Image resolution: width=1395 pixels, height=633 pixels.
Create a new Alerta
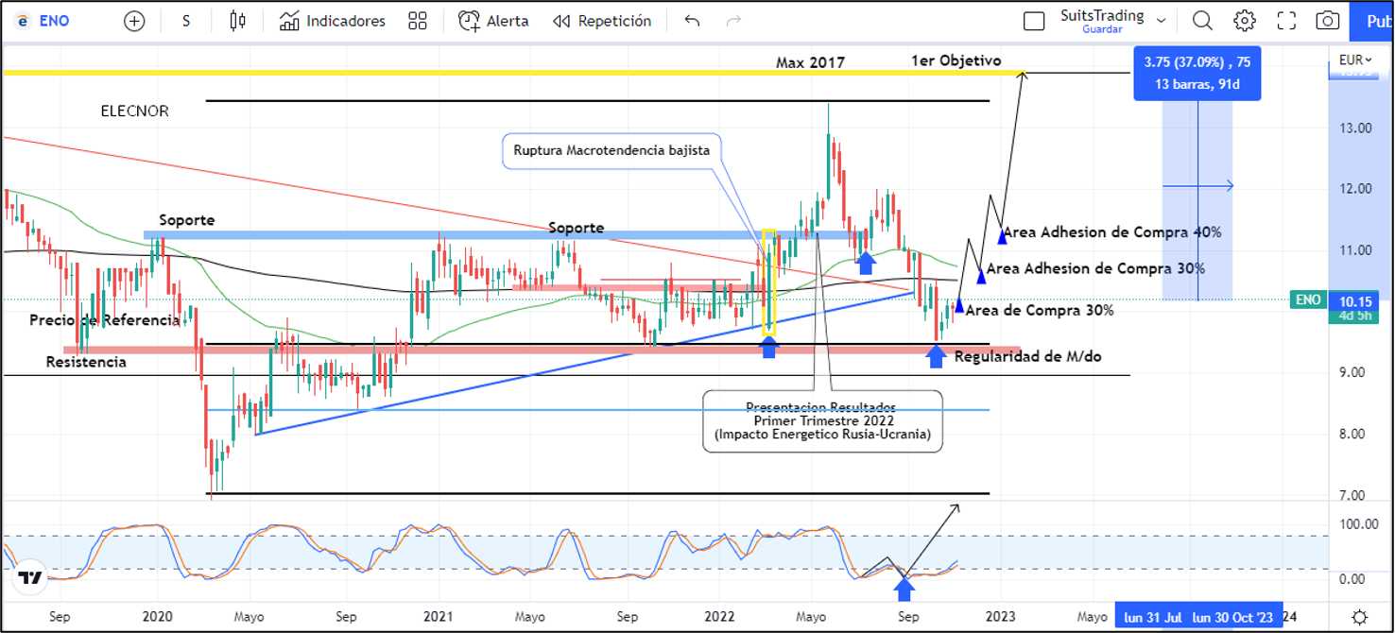(493, 21)
